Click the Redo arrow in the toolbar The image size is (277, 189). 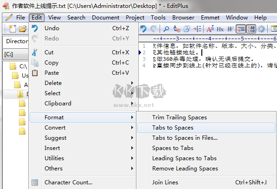point(154,29)
